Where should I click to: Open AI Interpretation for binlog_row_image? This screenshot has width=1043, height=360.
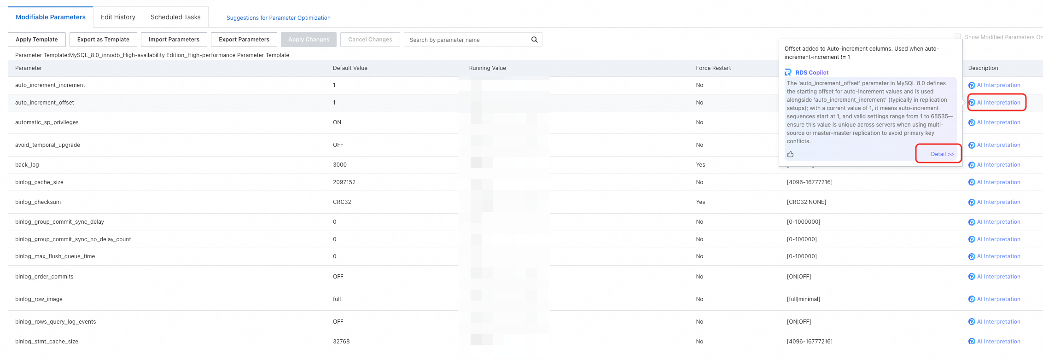point(998,299)
